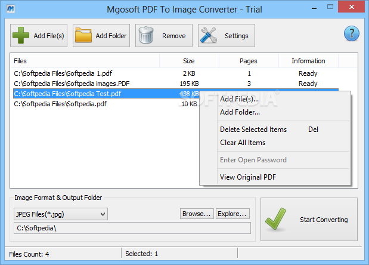This screenshot has width=369, height=265.
Task: Sort by the Pages column header
Action: 249,61
